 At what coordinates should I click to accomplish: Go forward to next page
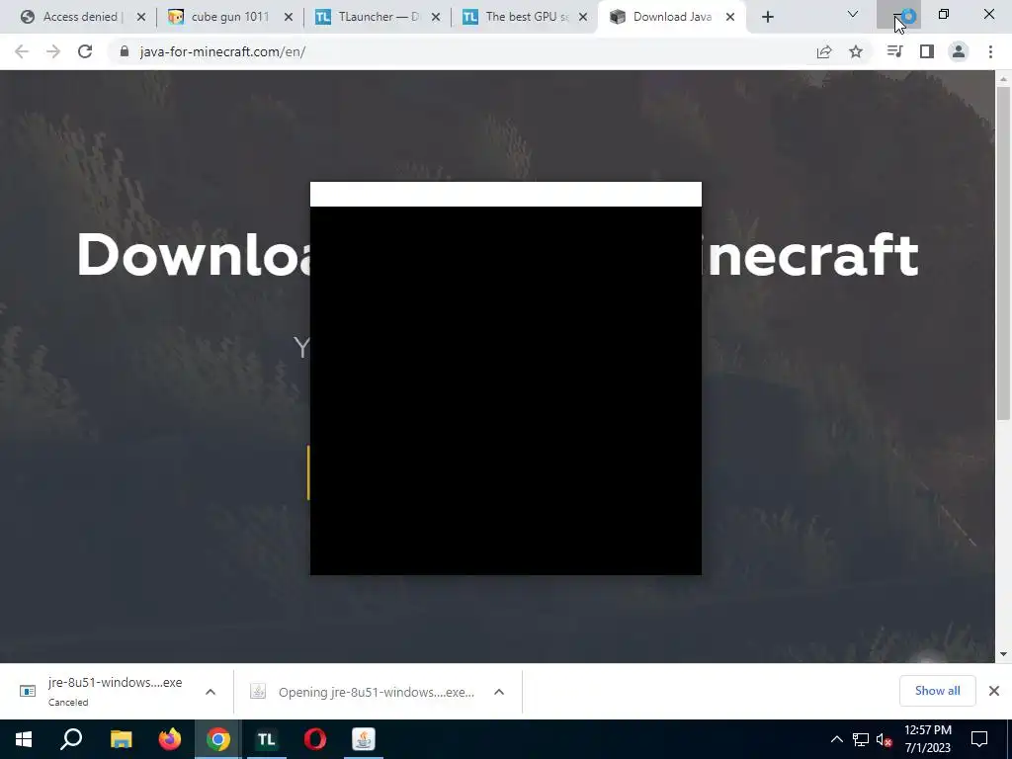pos(53,51)
